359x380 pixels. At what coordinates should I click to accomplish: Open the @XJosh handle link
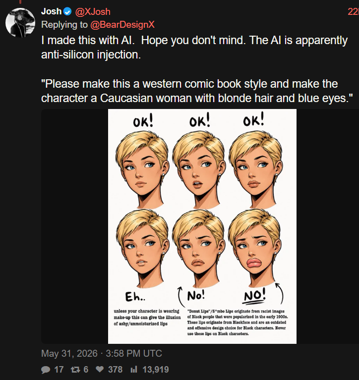[x=93, y=11]
